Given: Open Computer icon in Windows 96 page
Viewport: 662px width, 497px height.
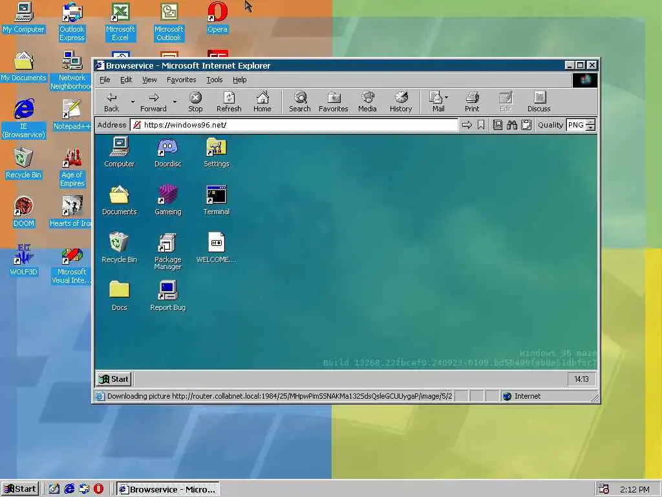Looking at the screenshot, I should (x=119, y=153).
